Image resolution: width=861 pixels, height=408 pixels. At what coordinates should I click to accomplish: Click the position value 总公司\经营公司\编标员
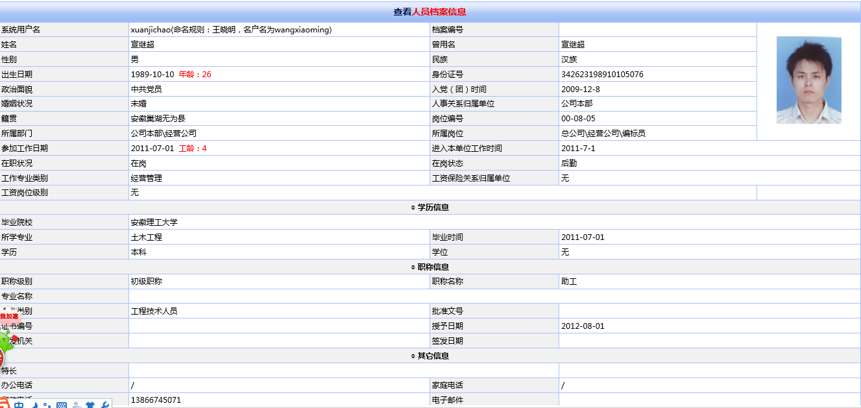603,134
